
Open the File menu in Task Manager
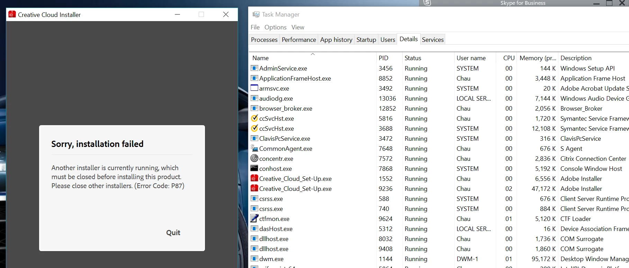point(255,27)
